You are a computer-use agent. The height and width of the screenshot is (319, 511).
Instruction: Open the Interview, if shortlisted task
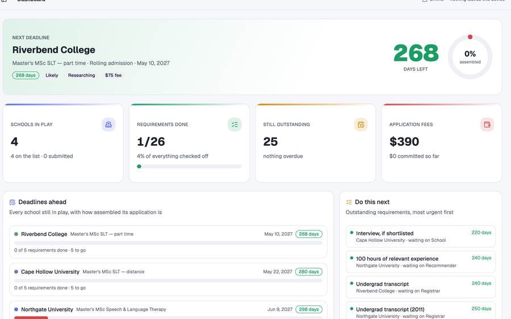421,236
